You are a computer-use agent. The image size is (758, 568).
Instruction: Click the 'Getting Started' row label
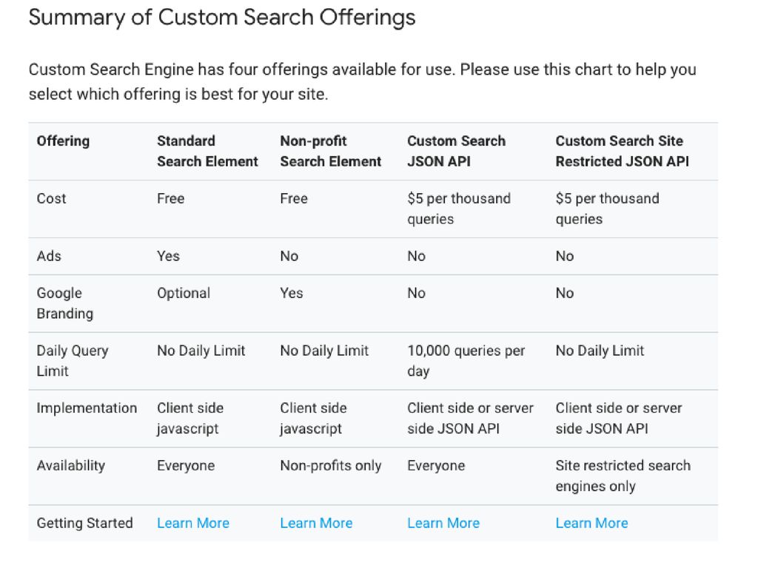84,523
